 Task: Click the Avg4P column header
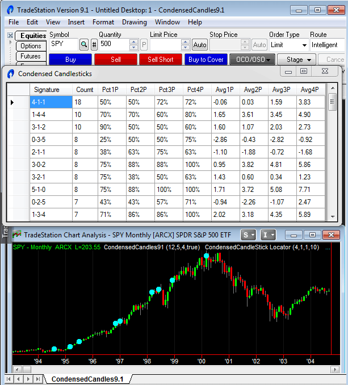point(311,90)
